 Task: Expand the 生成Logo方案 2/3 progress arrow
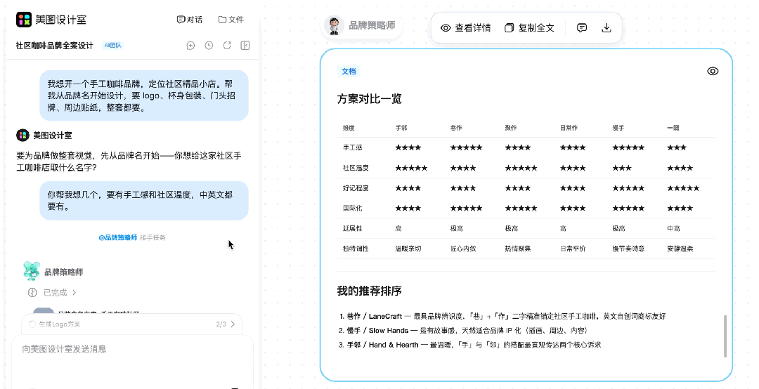click(233, 324)
